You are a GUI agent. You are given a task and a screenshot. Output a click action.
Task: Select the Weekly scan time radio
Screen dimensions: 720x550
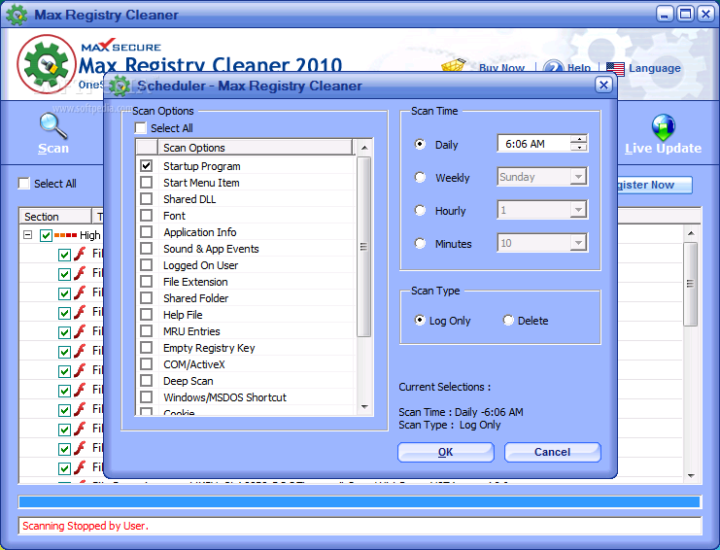click(x=420, y=177)
